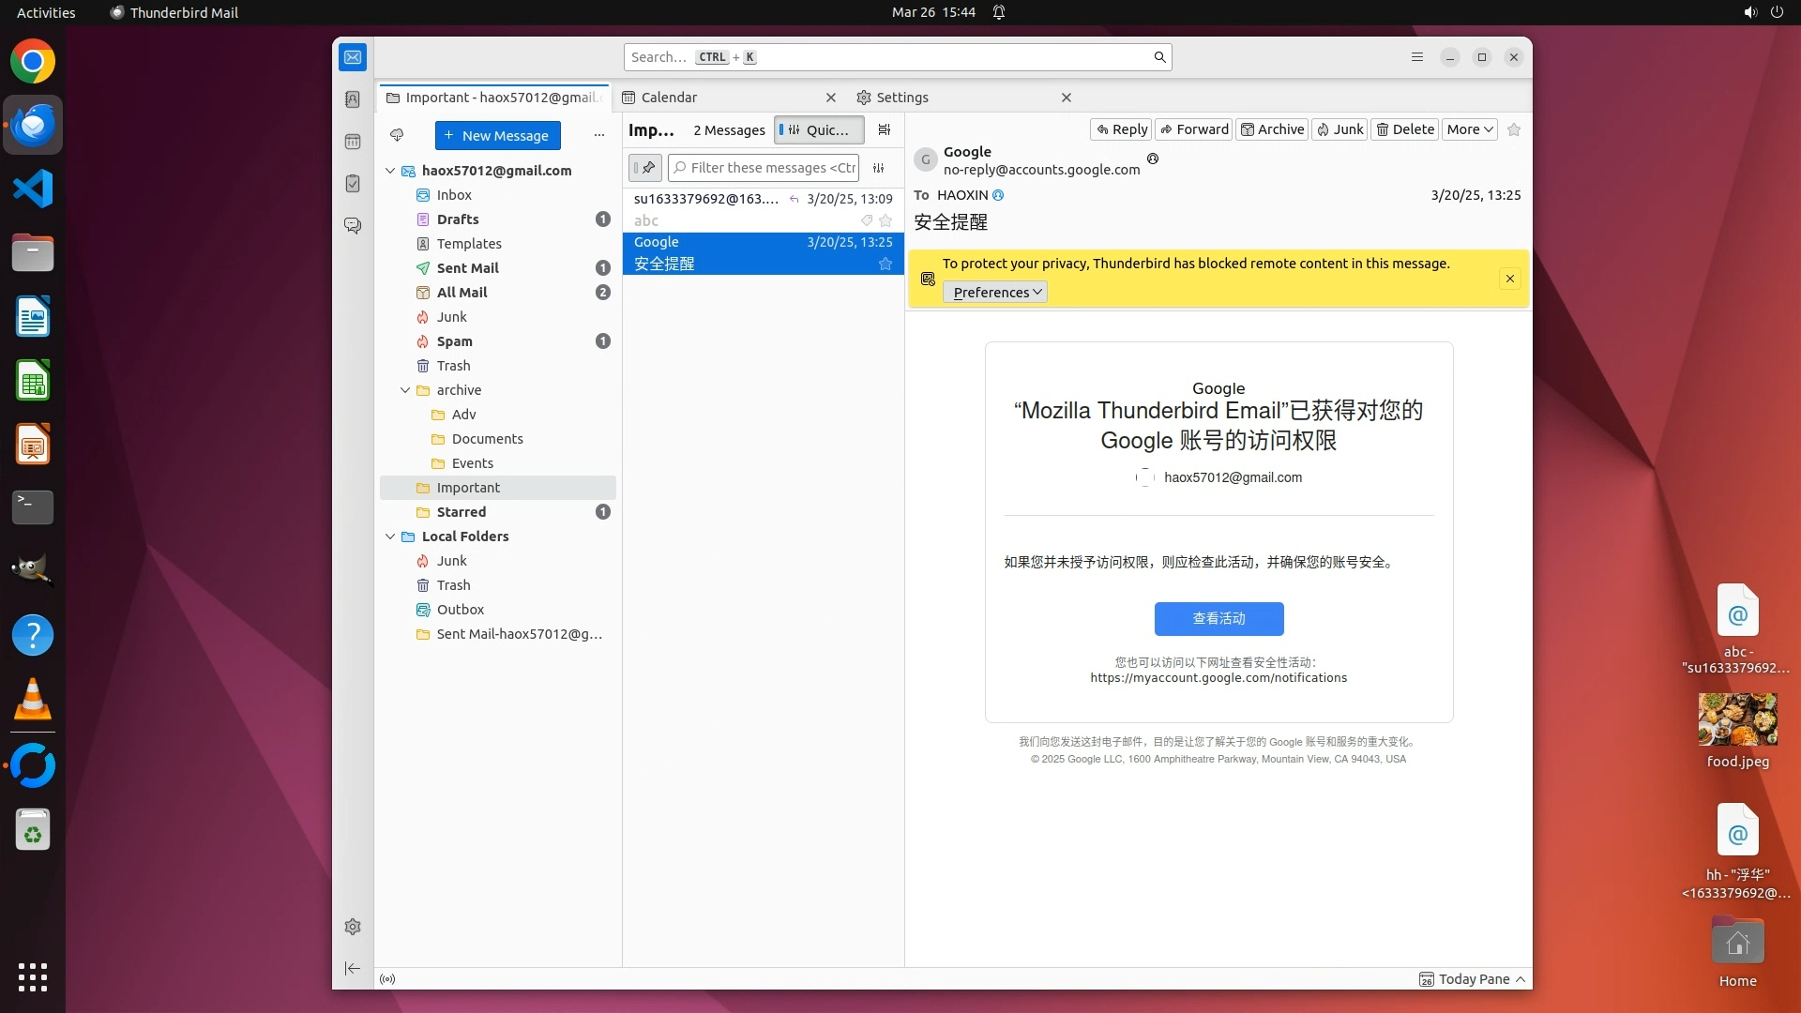
Task: Click the Get Messages cloud icon
Action: 397,135
